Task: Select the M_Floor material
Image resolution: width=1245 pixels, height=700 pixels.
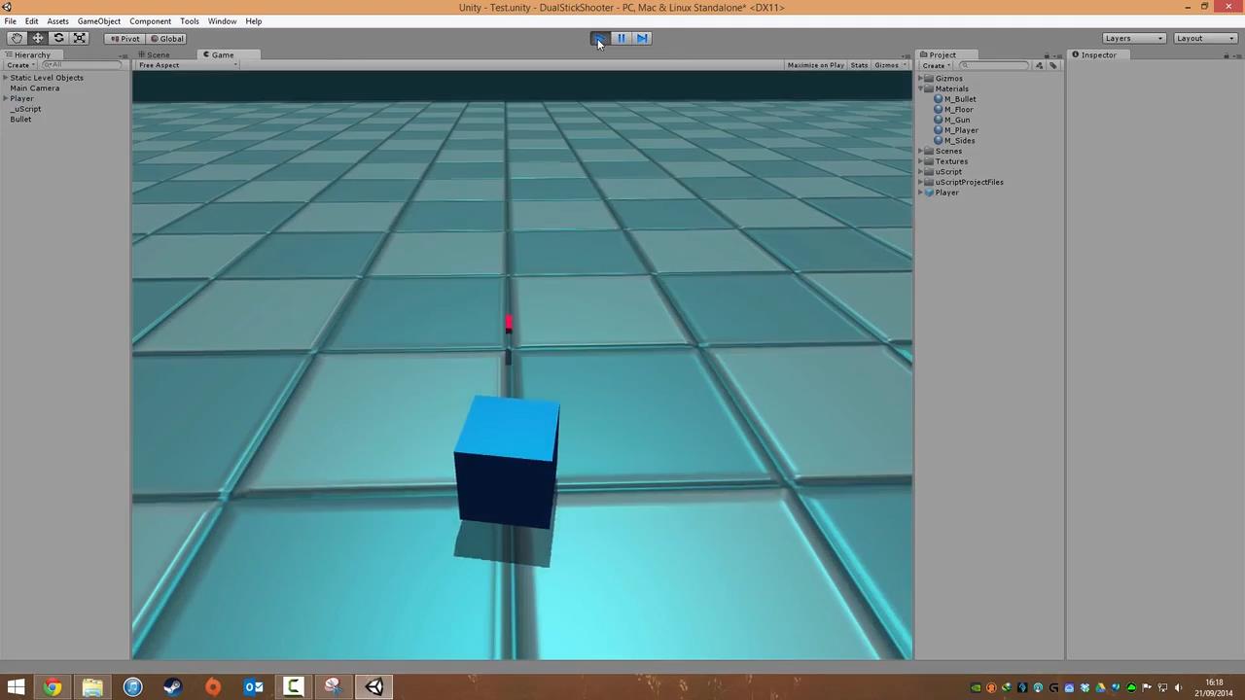Action: click(953, 110)
